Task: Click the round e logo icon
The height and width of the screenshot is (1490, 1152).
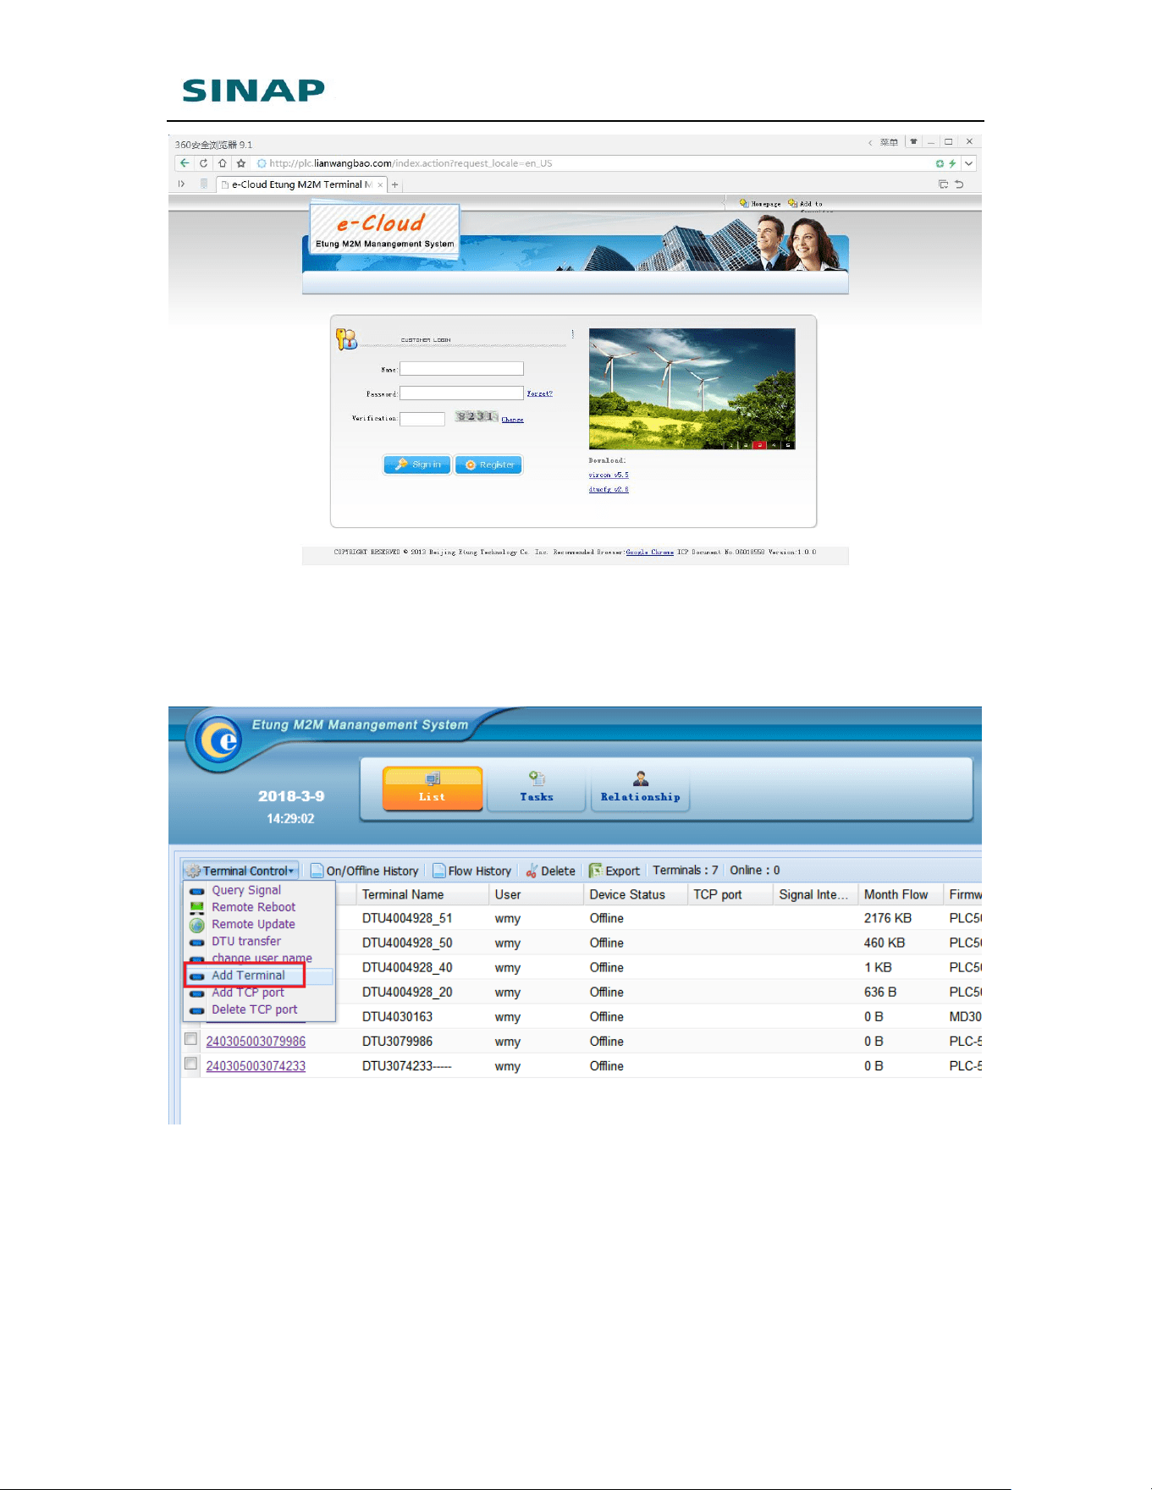Action: tap(219, 741)
